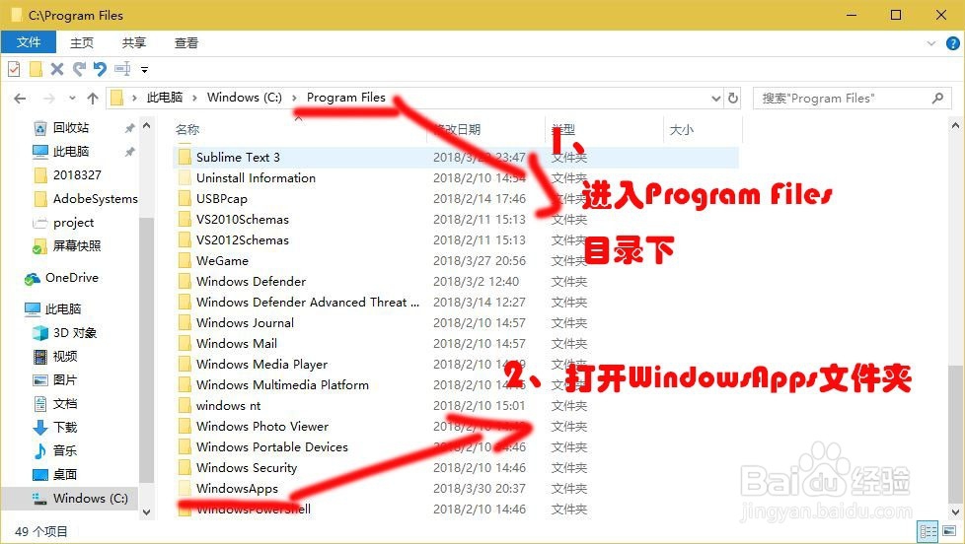
Task: Click 此电脑 in the address breadcrumb
Action: [x=165, y=98]
